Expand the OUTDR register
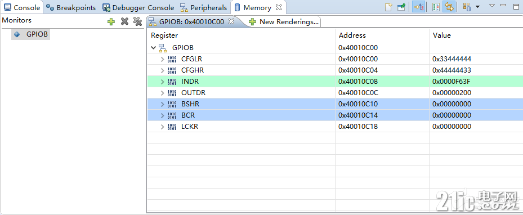 [x=162, y=93]
